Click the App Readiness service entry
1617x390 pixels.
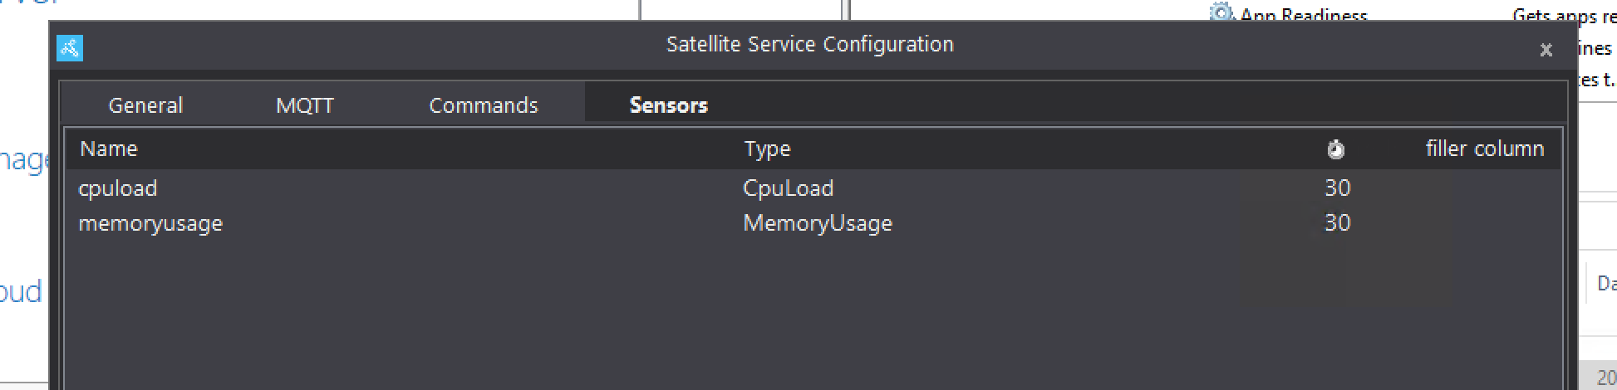(x=1303, y=15)
